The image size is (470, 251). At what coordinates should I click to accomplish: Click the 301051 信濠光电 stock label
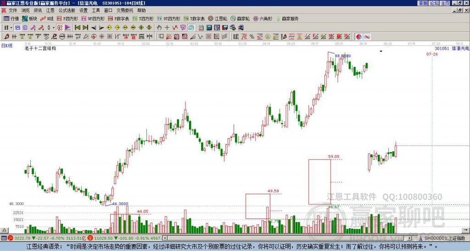click(452, 48)
